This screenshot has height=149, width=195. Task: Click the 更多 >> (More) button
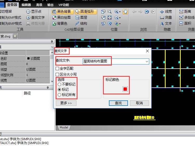66,103
